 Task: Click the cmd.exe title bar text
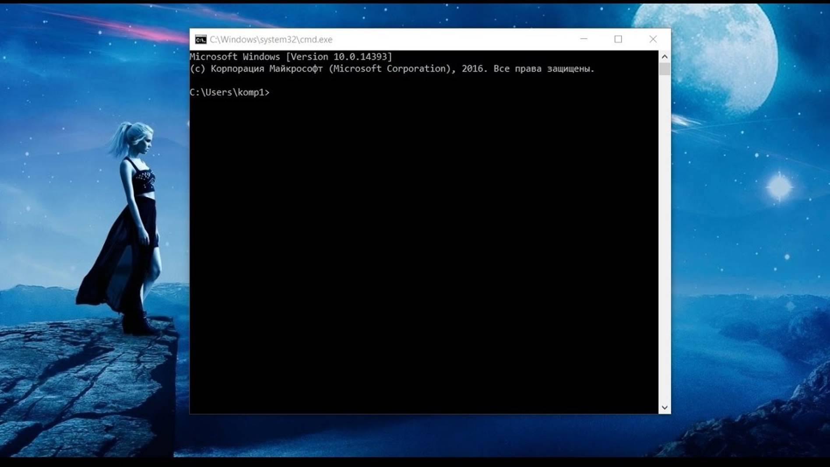point(271,39)
